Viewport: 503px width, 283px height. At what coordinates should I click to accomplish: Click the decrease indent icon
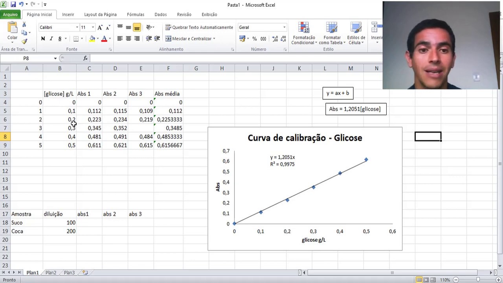pos(149,39)
